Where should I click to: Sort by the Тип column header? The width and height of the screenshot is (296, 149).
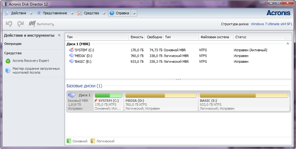coord(181,37)
